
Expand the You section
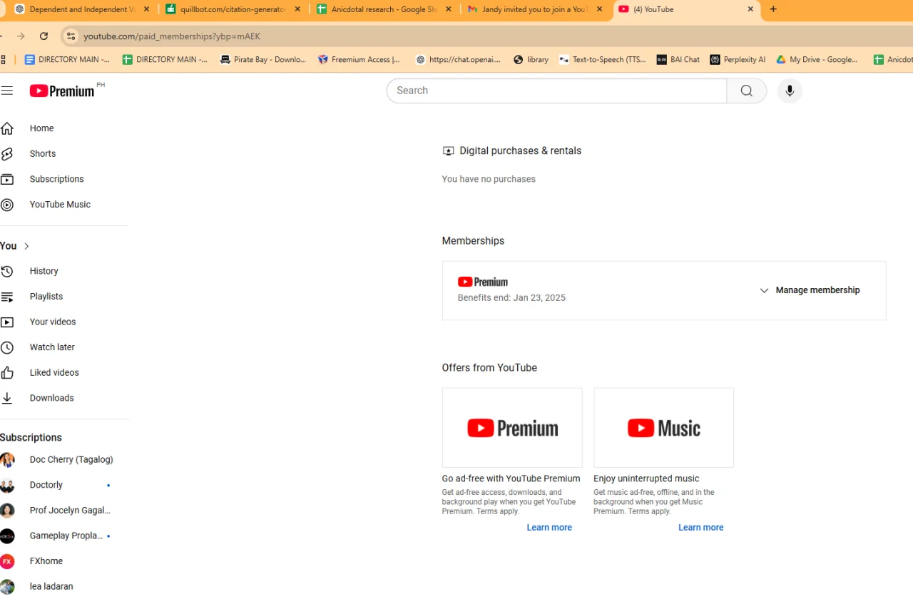[15, 246]
